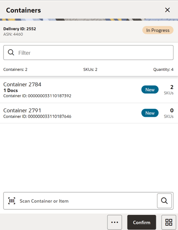Select Container ID 000000033110187392 text
The image size is (178, 230).
coord(37,96)
